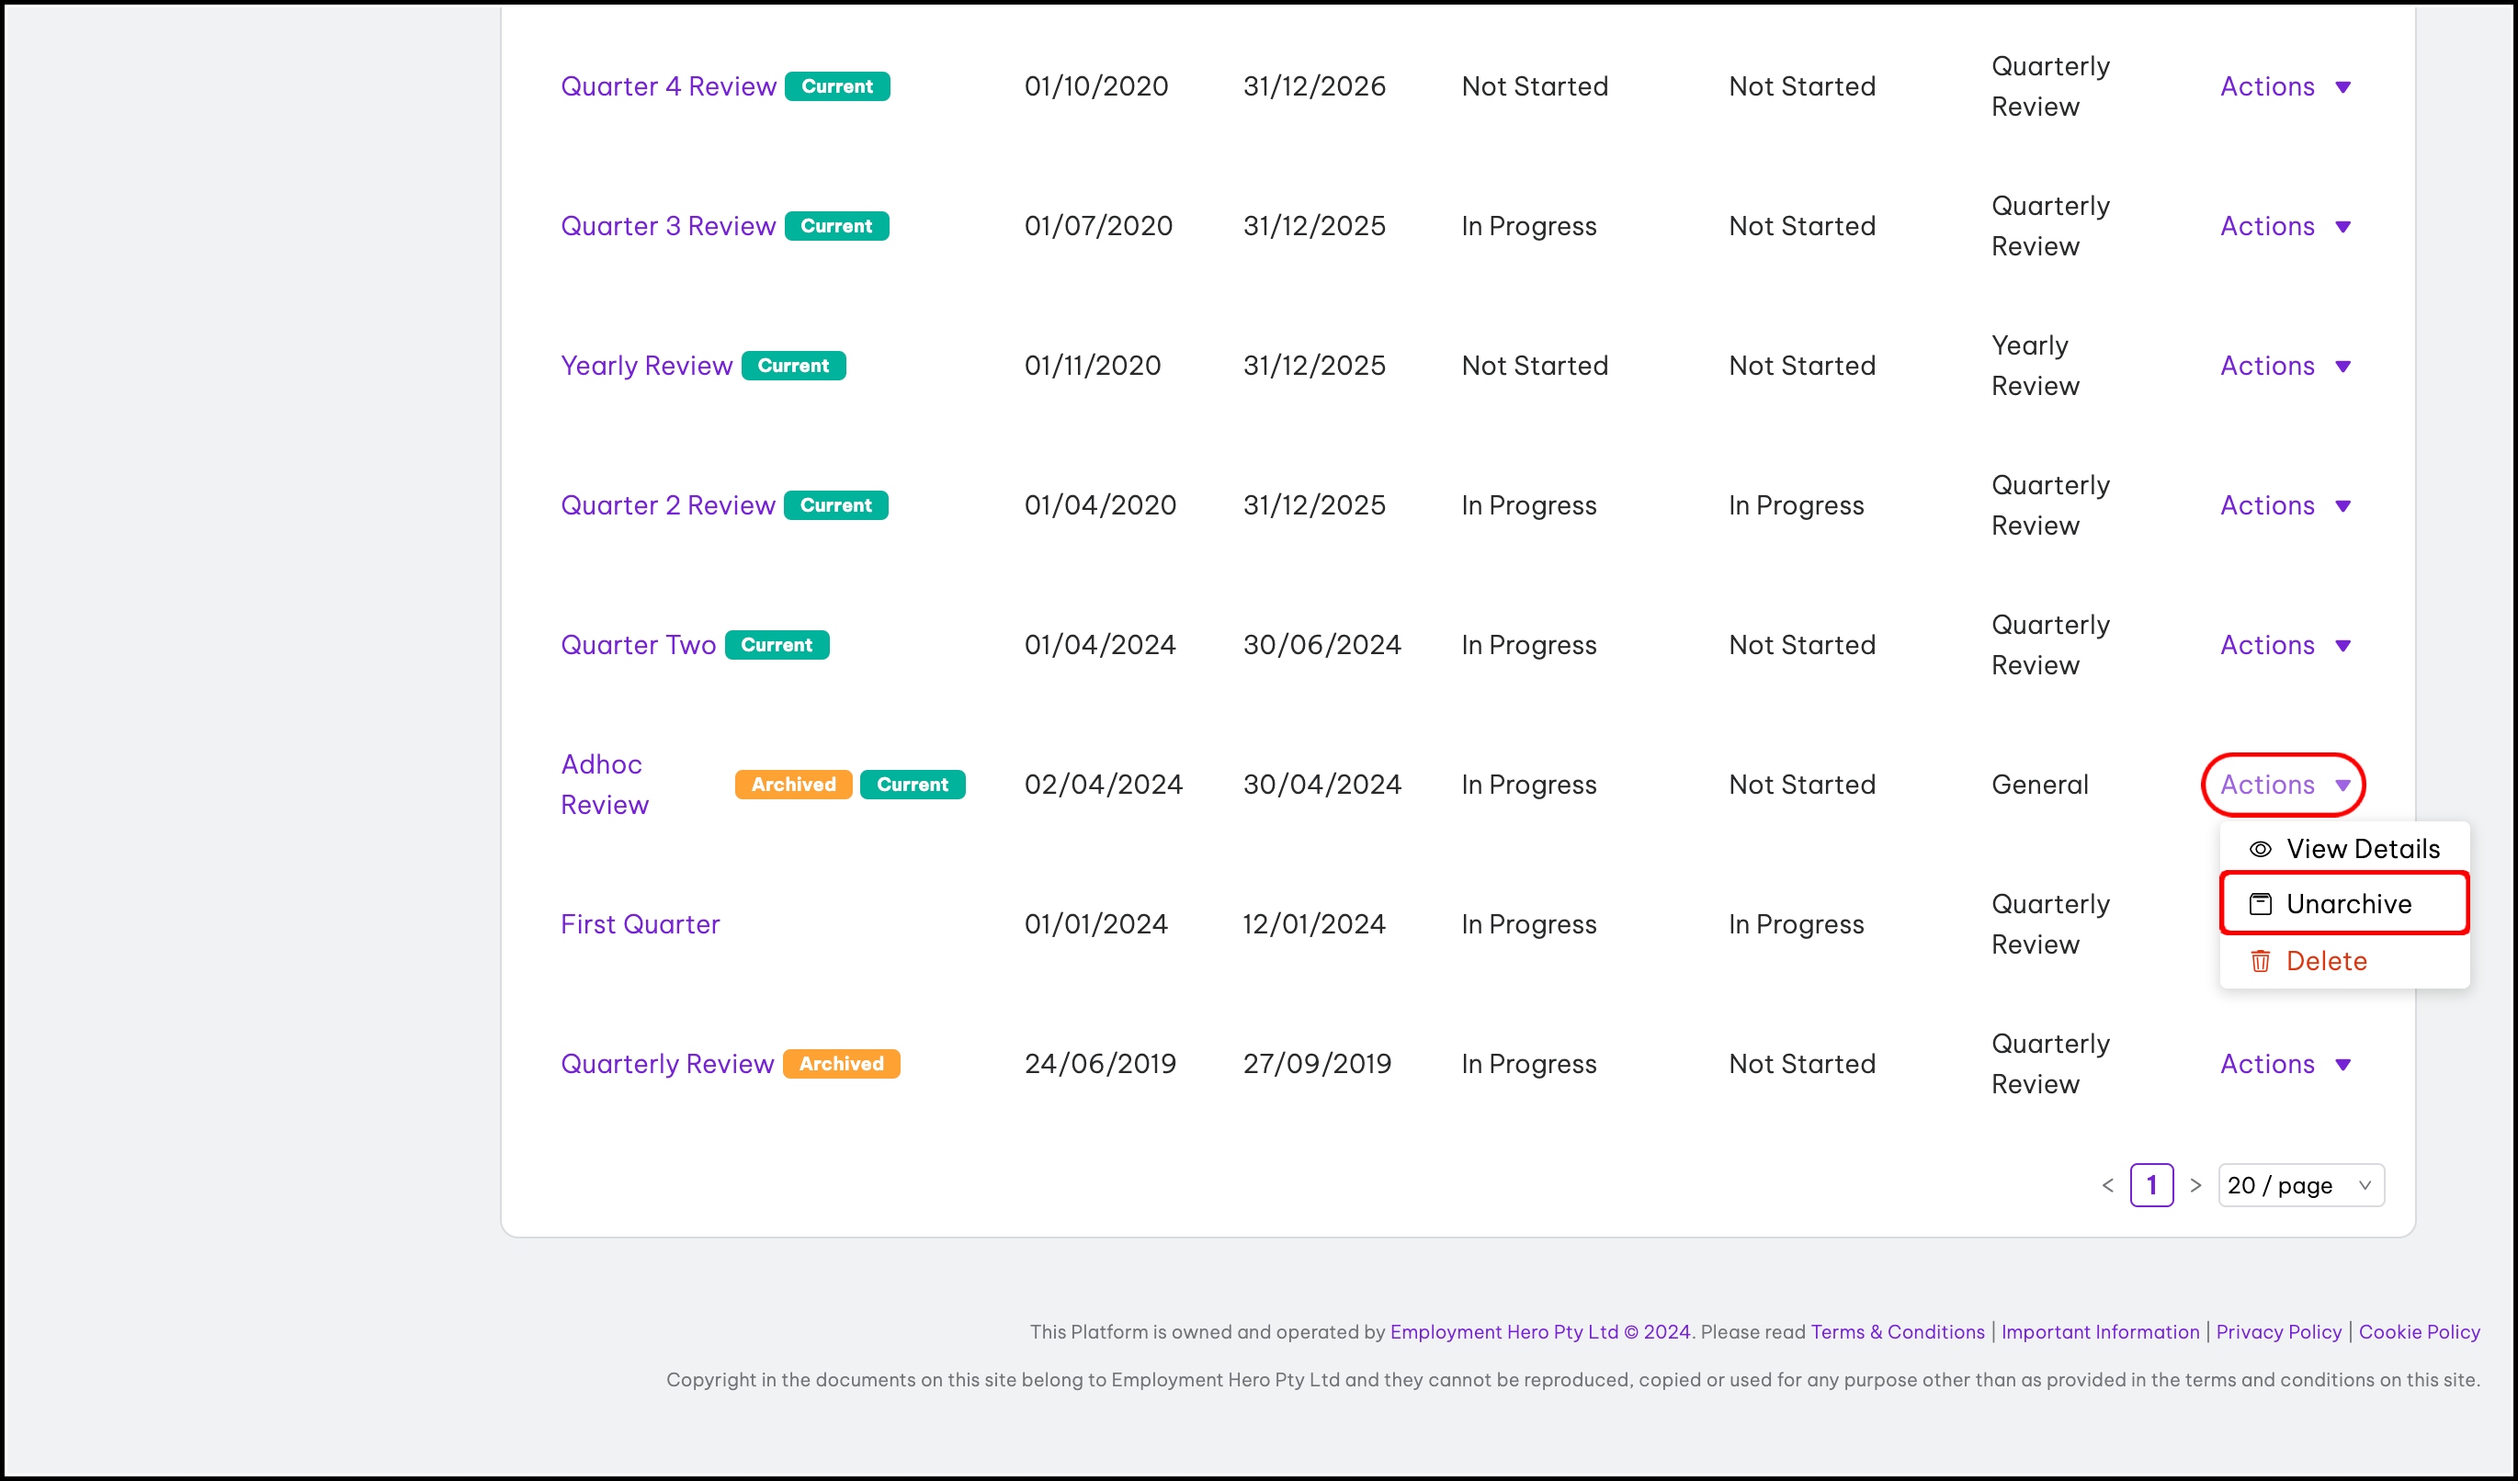
Task: Open the First Quarter review link
Action: [x=640, y=925]
